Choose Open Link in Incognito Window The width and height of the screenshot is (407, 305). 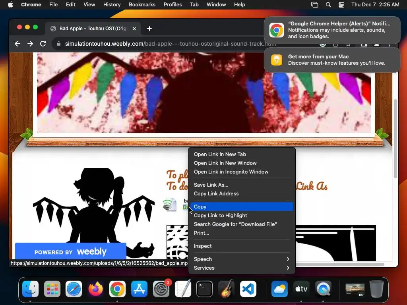[242, 172]
